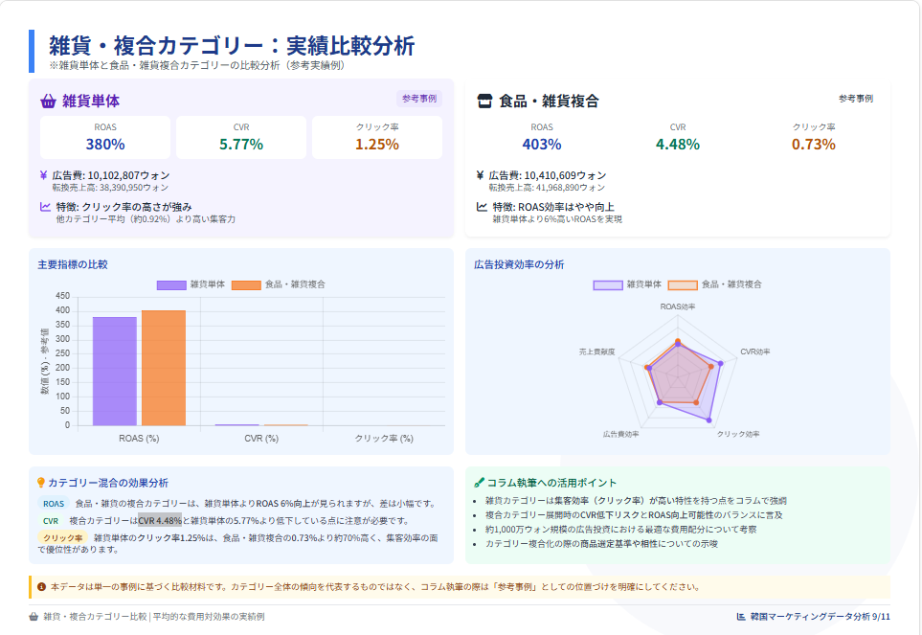Click the orange ROAS bar in the bar chart
The height and width of the screenshot is (635, 922).
[164, 368]
